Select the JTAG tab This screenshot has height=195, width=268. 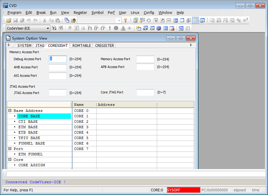(40, 46)
